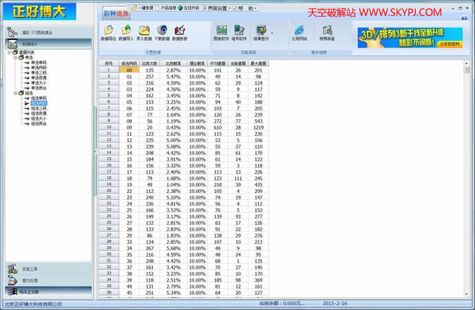
Task: Click the 下载数据 download data icon
Action: pyautogui.click(x=162, y=32)
